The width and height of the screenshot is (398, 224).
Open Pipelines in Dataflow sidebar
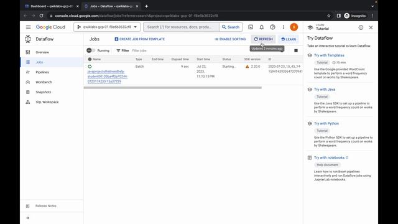pos(42,72)
